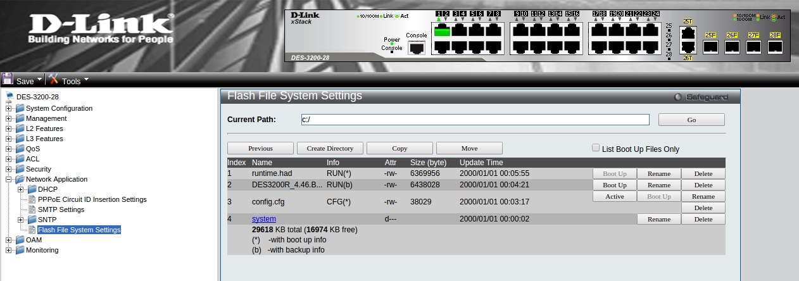This screenshot has height=281, width=799.
Task: Open the system directory link
Action: (x=264, y=219)
